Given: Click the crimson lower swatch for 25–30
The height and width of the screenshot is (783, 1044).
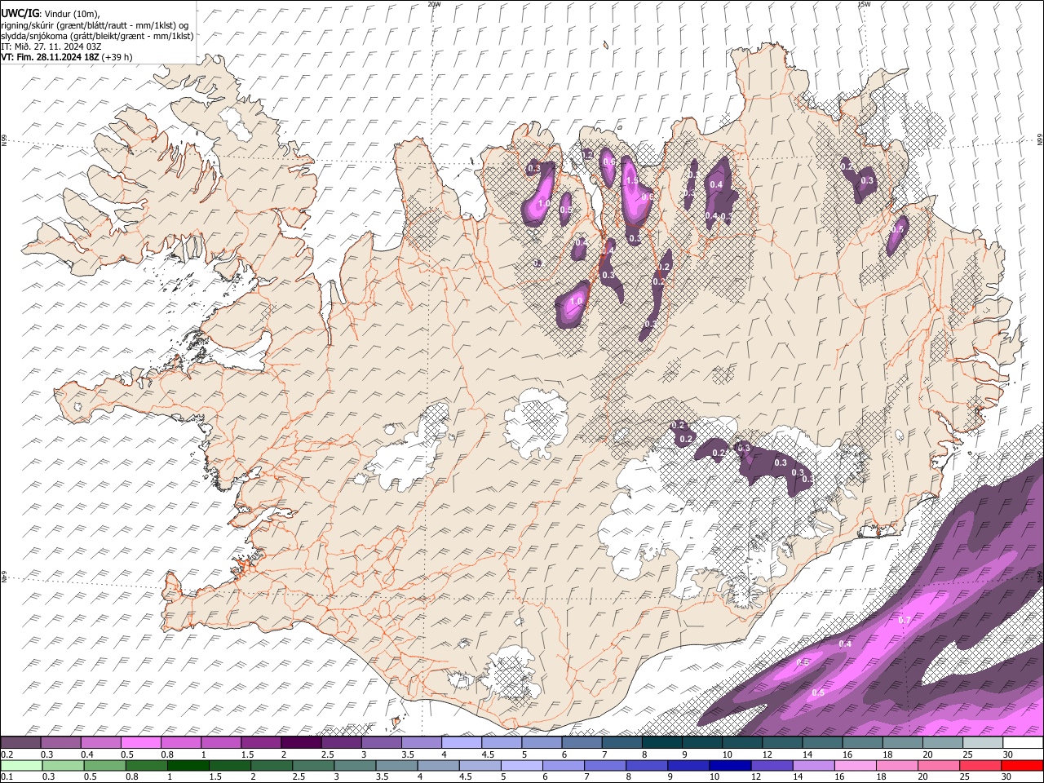Looking at the screenshot, I should [980, 765].
